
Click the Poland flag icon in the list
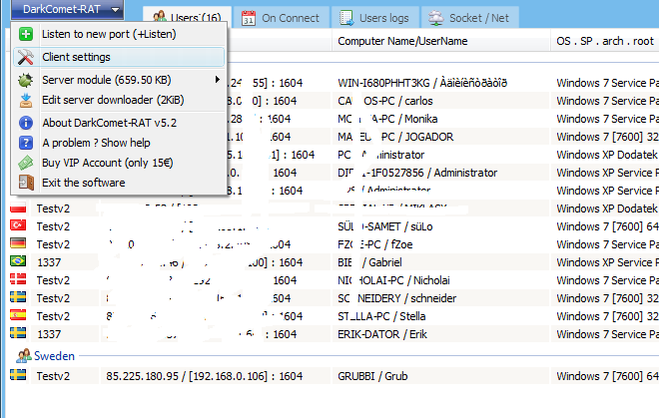(x=18, y=208)
